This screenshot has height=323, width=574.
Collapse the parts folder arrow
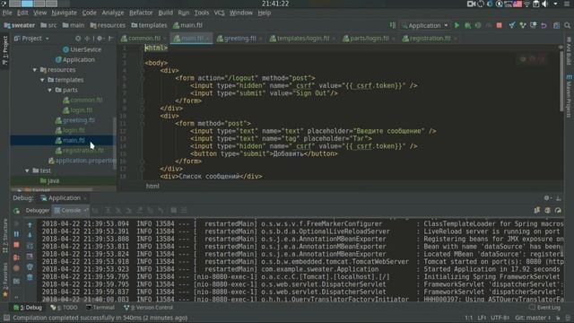(x=50, y=90)
